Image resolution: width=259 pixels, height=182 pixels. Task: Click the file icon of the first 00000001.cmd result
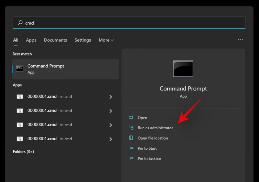(20, 97)
